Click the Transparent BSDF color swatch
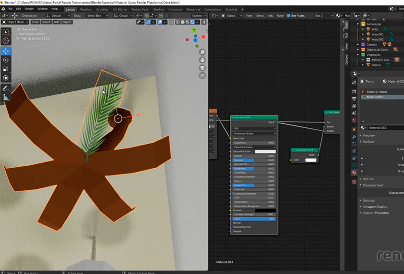This screenshot has width=404, height=274. point(311,160)
